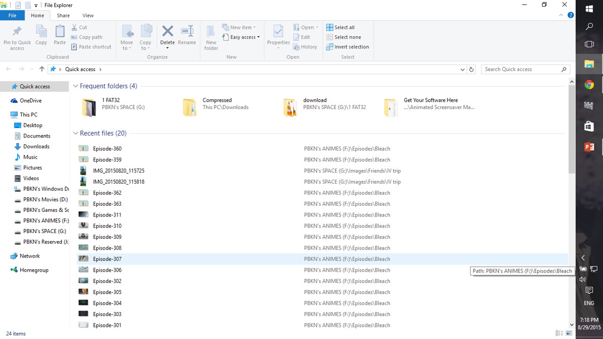This screenshot has width=603, height=339.
Task: Click the Up directory arrow
Action: [x=42, y=69]
